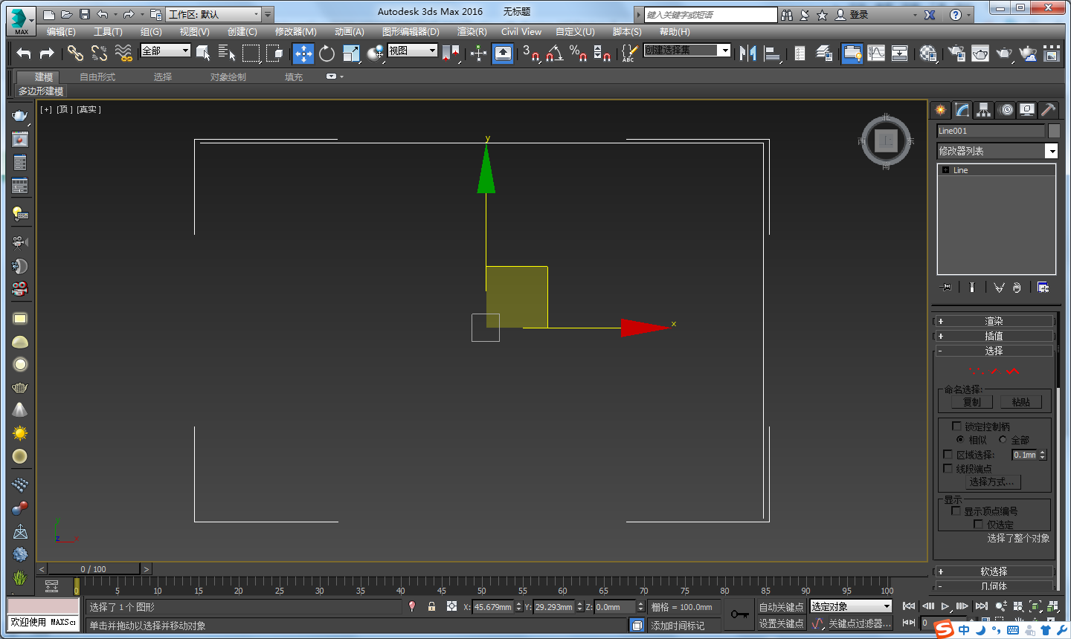The image size is (1071, 639).
Task: Click the Redo arrow in main toolbar
Action: point(47,53)
